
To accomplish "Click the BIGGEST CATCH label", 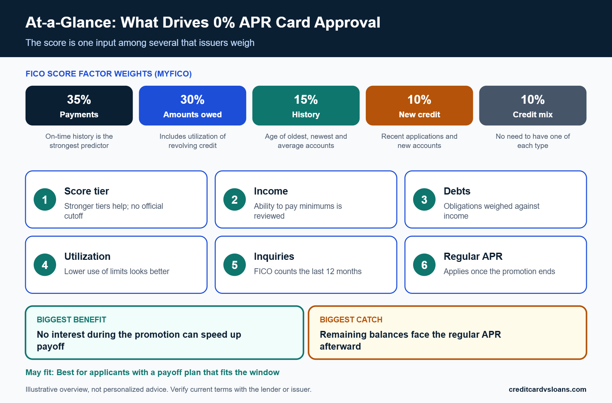I will pos(351,320).
